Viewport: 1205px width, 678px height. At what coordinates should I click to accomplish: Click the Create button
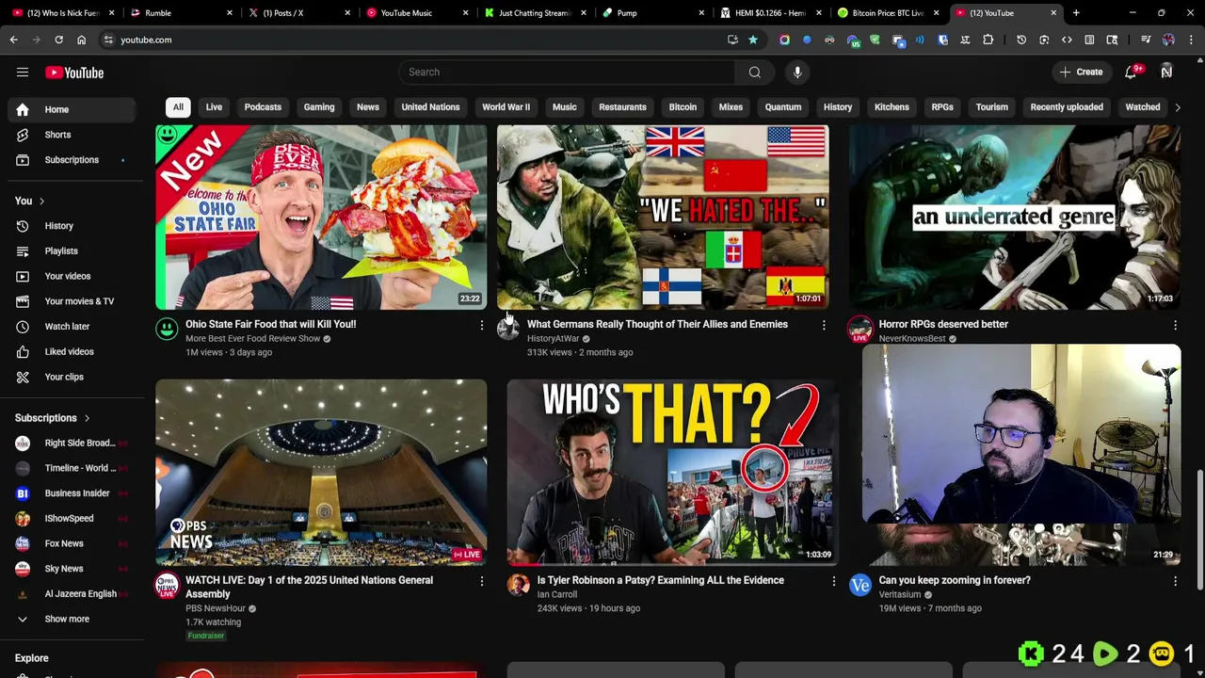click(x=1080, y=73)
